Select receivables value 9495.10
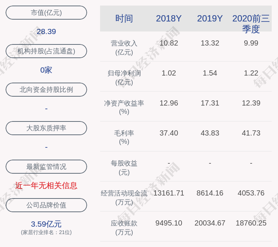The image size is (278, 247). tap(169, 223)
